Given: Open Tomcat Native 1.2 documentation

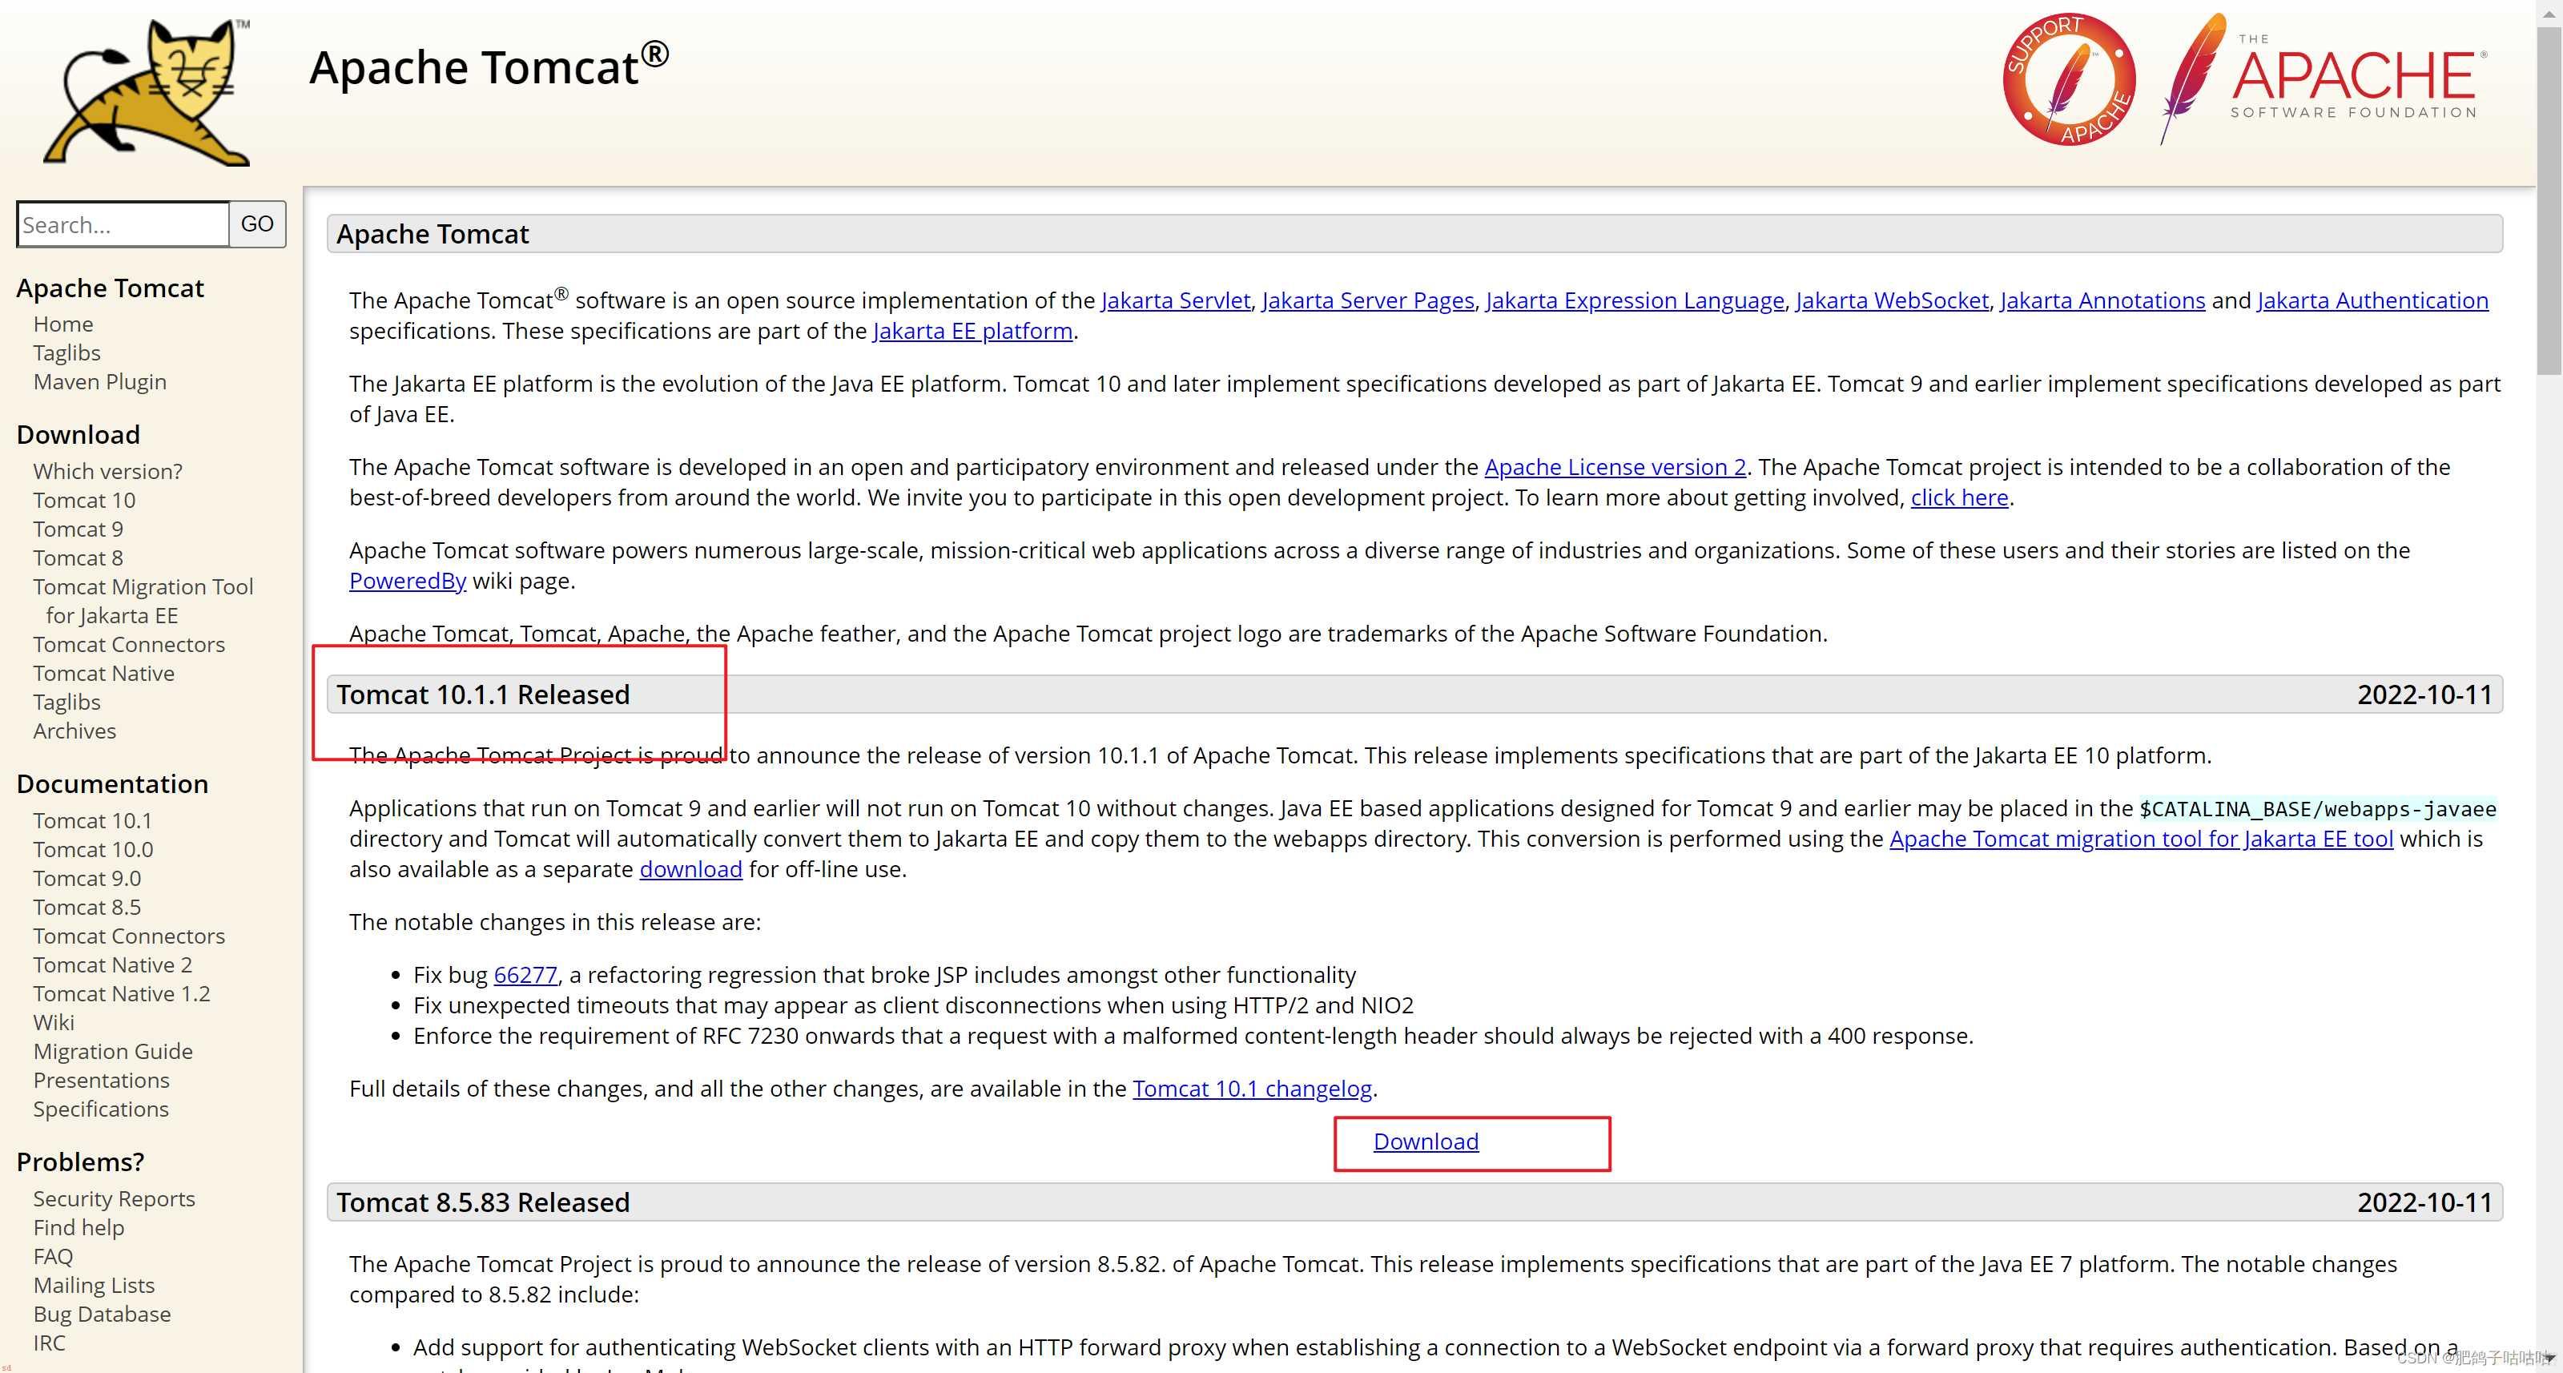Looking at the screenshot, I should point(122,994).
